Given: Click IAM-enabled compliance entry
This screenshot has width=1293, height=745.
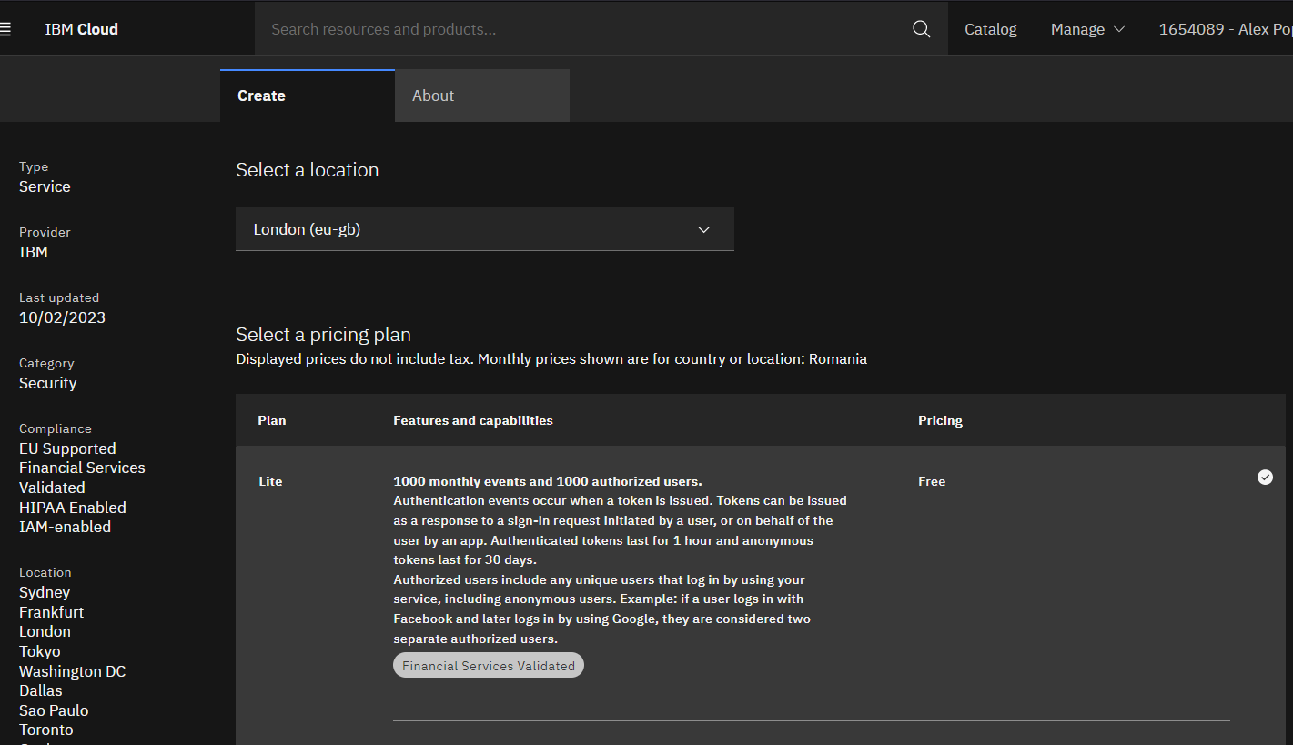Looking at the screenshot, I should (x=65, y=527).
